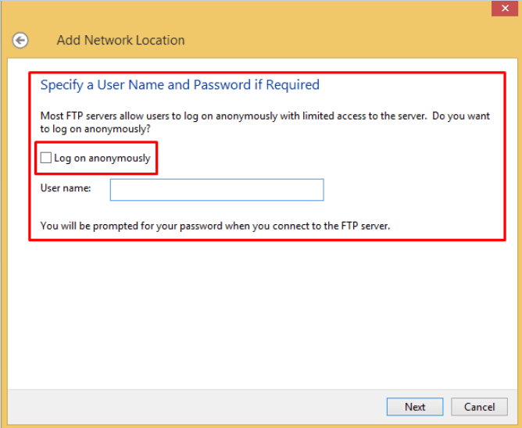Click the password prompt notice sentence

(x=215, y=226)
